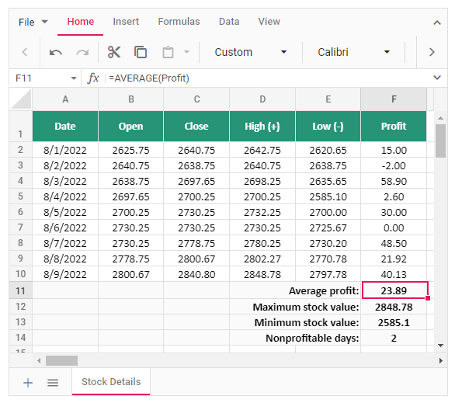Image resolution: width=455 pixels, height=403 pixels.
Task: Select row 1 header
Action: tap(21, 127)
